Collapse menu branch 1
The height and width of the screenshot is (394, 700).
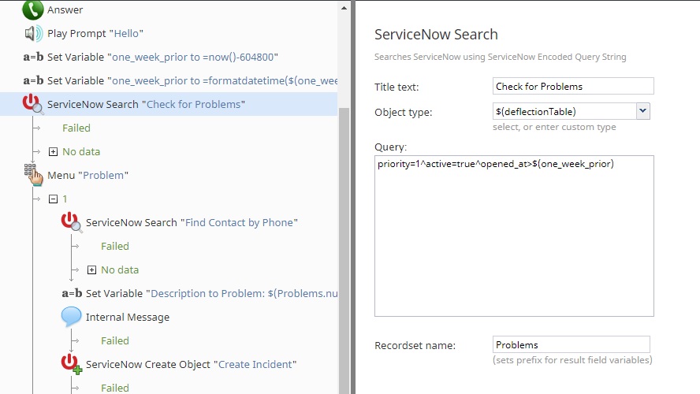click(53, 199)
